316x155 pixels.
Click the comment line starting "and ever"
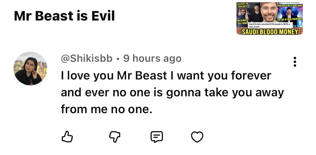click(172, 92)
